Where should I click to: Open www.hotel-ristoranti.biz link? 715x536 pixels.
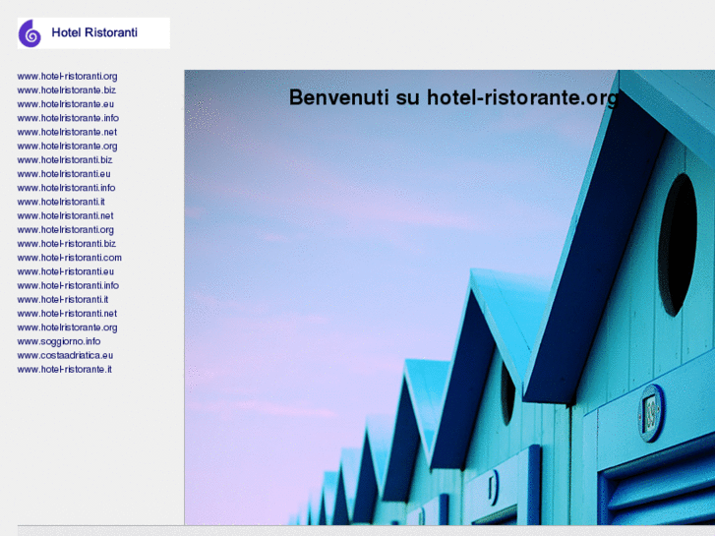point(67,244)
